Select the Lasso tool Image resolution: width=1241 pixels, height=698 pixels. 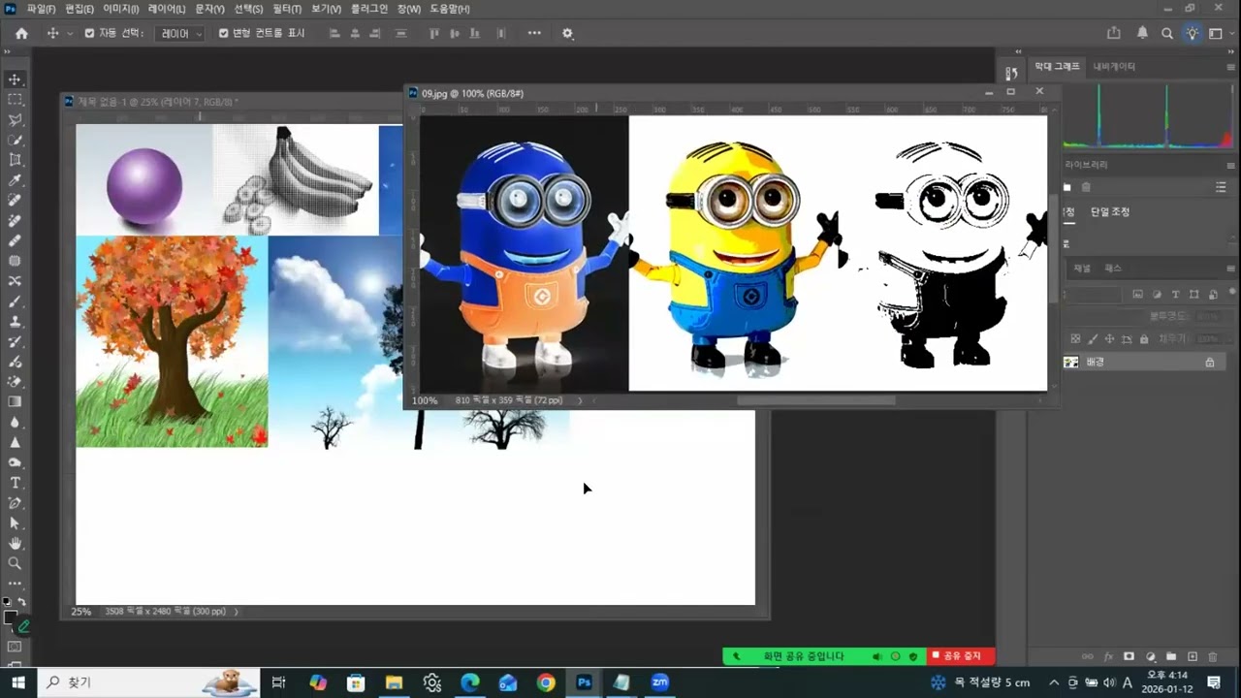point(15,120)
